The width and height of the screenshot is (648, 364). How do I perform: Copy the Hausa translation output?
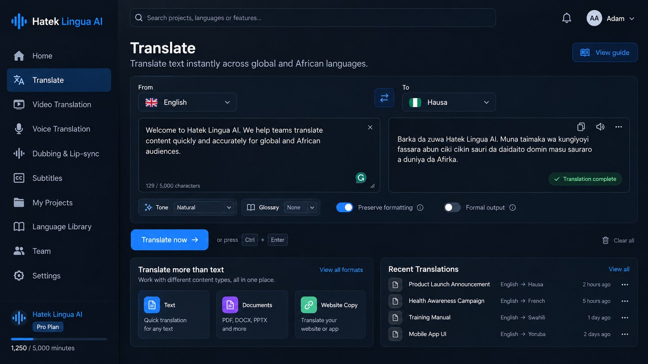[581, 127]
